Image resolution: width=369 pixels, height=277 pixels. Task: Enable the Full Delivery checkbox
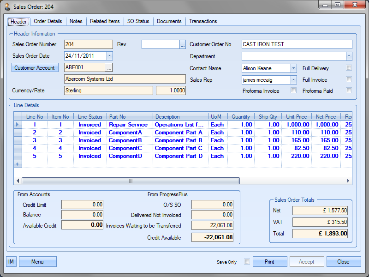click(x=349, y=68)
